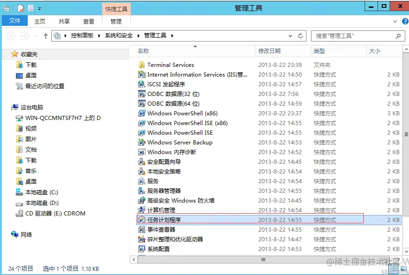This screenshot has height=275, width=409.
Task: Select the 任务计划程序 clock icon
Action: click(x=141, y=220)
